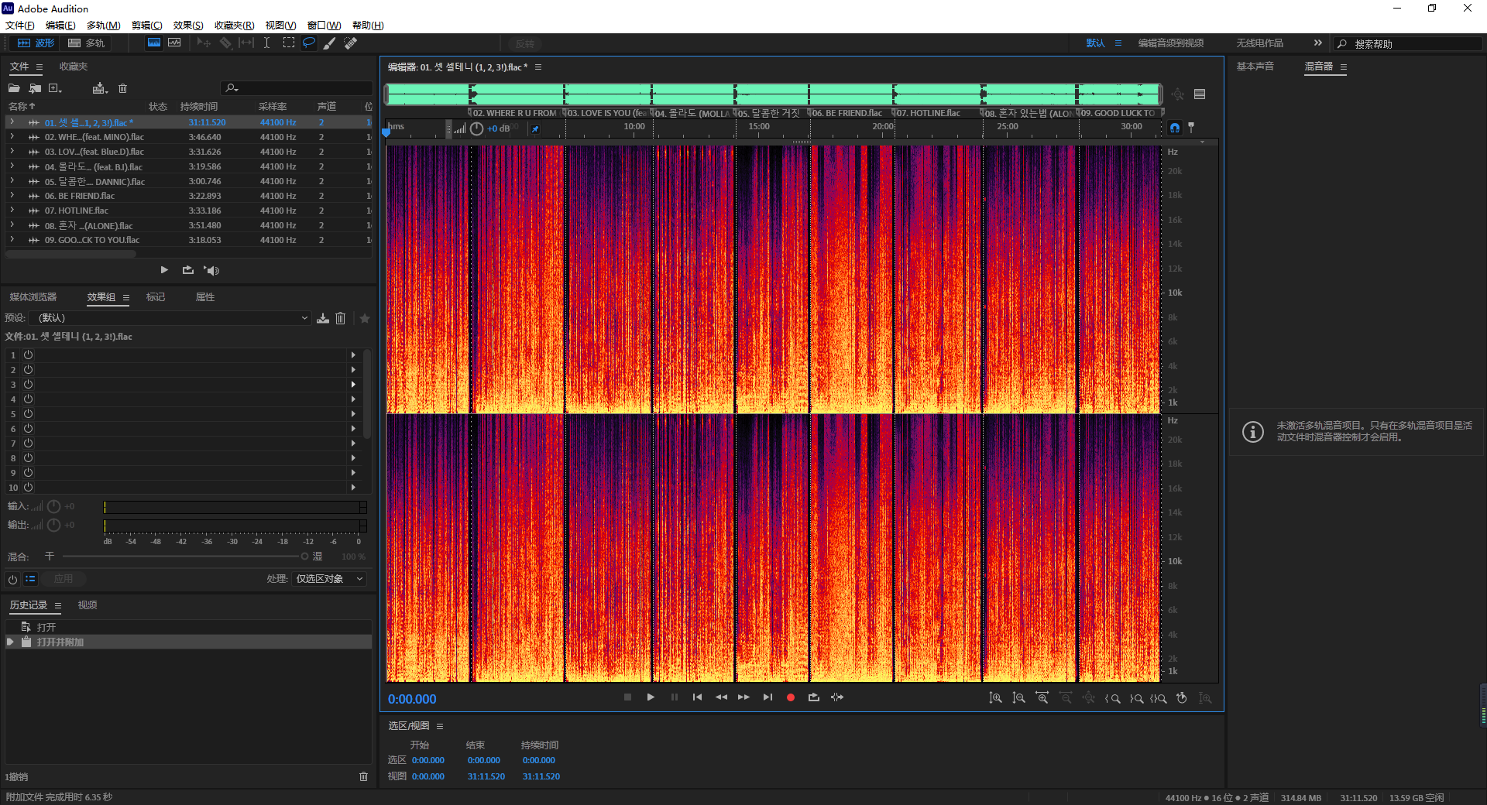Open the Effects menu in menu bar
The width and height of the screenshot is (1487, 805).
187,26
